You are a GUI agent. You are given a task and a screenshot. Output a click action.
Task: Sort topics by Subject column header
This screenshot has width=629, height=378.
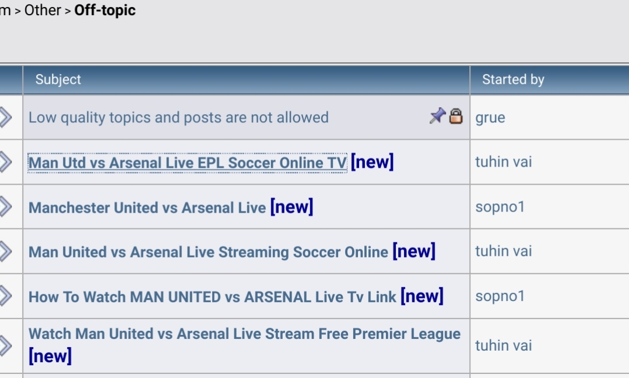[x=58, y=79]
